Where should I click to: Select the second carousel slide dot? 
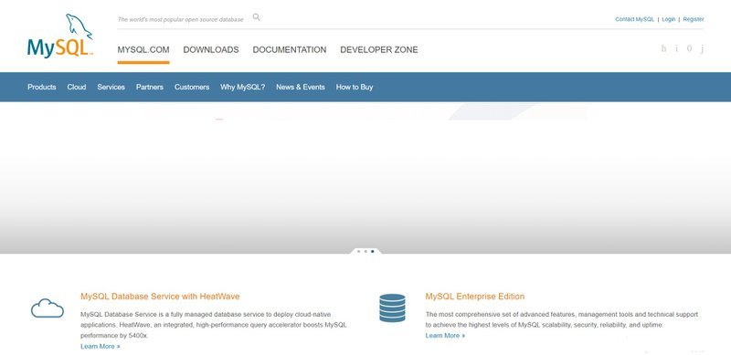click(365, 251)
